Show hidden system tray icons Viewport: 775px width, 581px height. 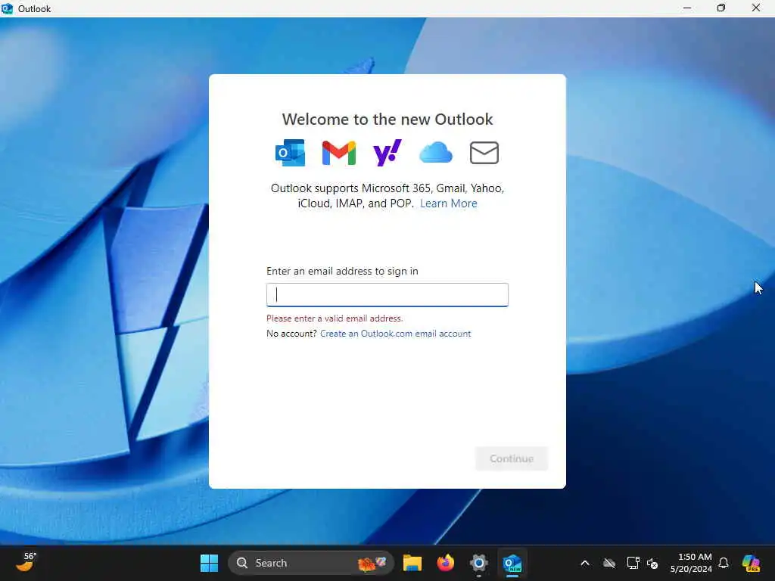coord(585,563)
